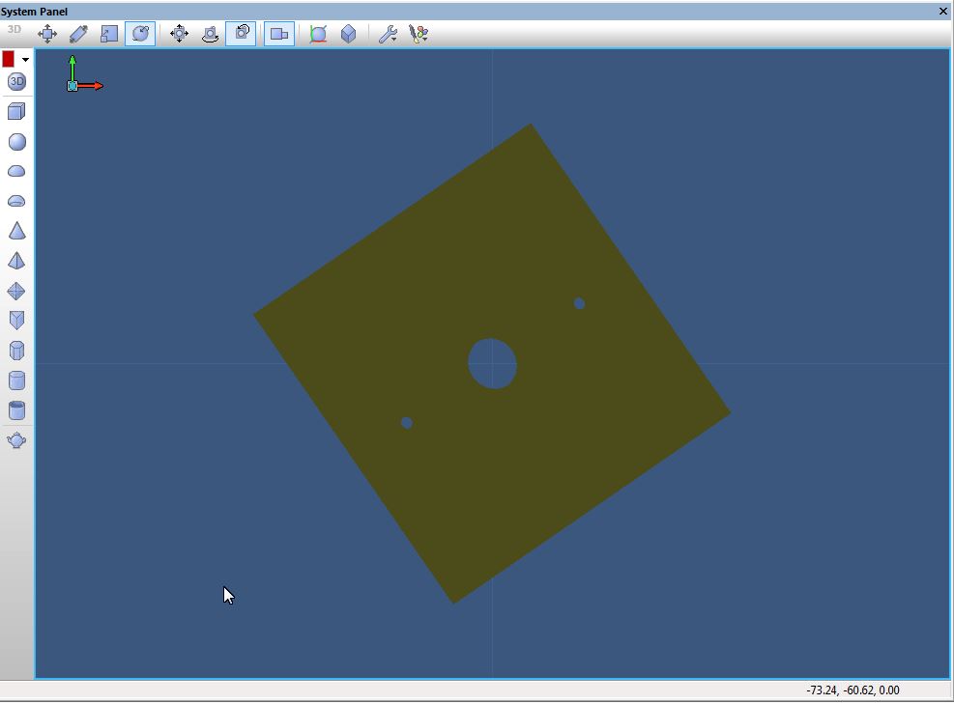Screen dimensions: 954x704
Task: Close the System Panel
Action: 943,11
